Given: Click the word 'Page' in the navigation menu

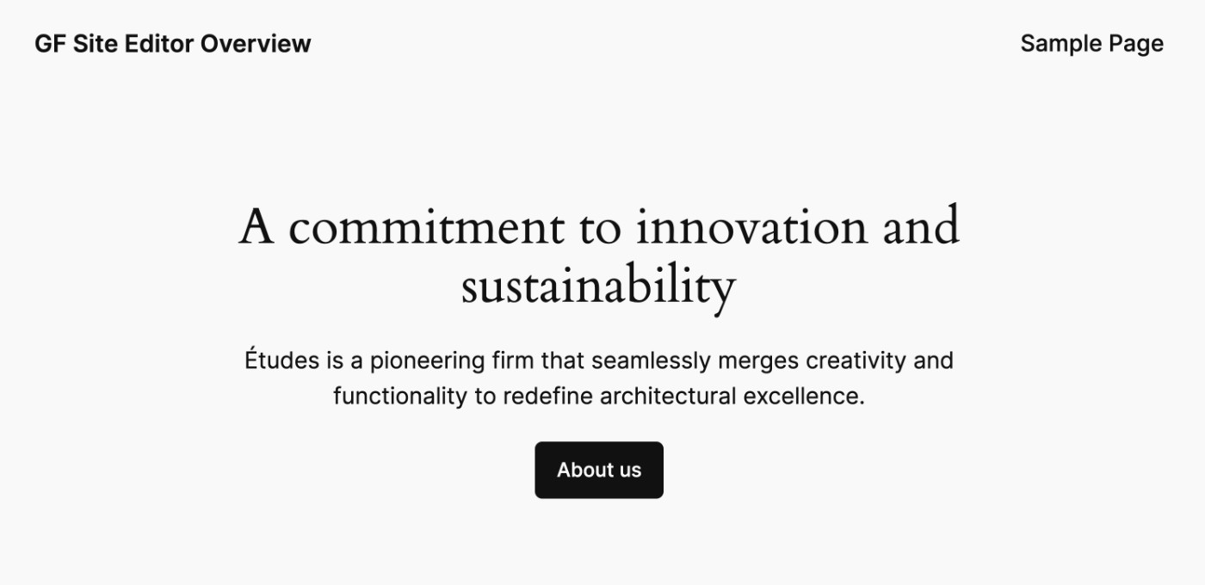Looking at the screenshot, I should [x=1136, y=45].
